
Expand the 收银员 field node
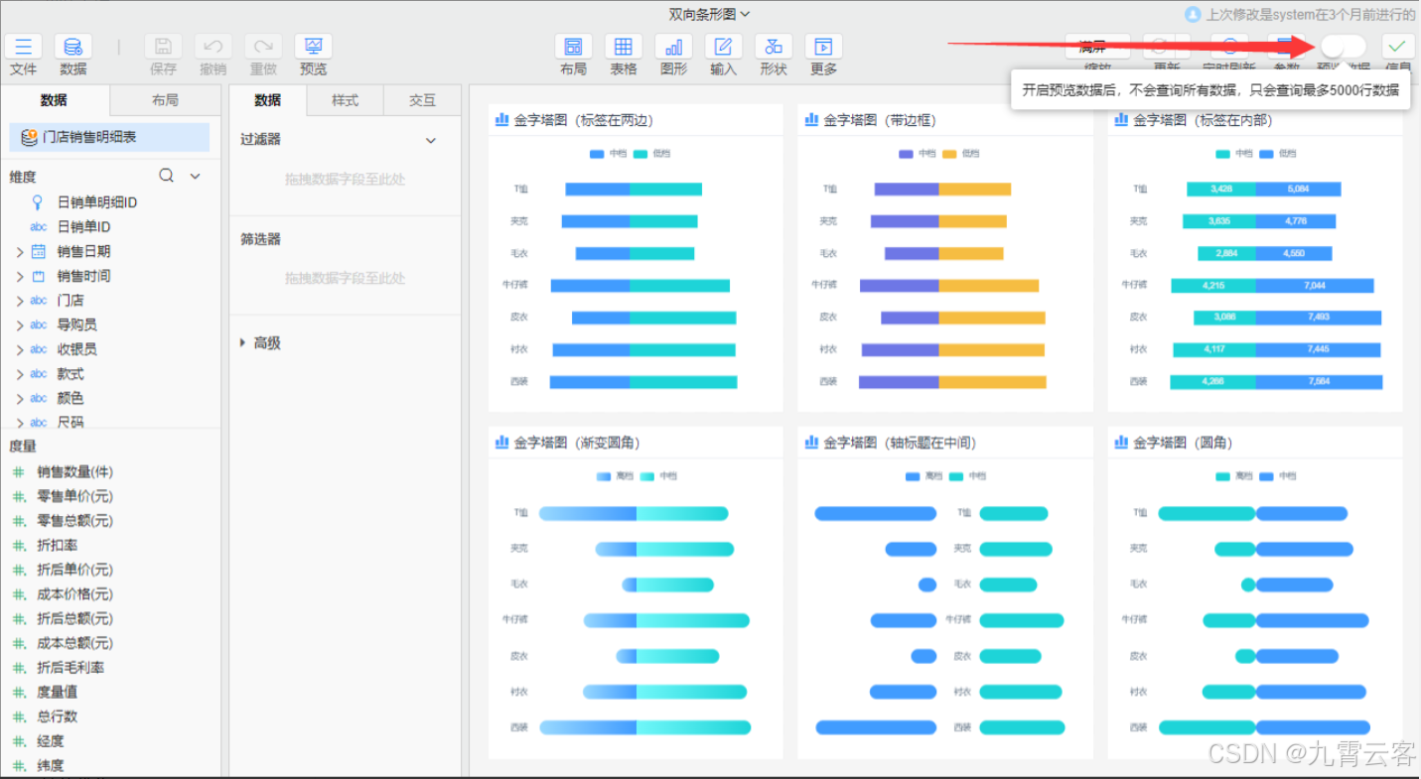[x=20, y=349]
